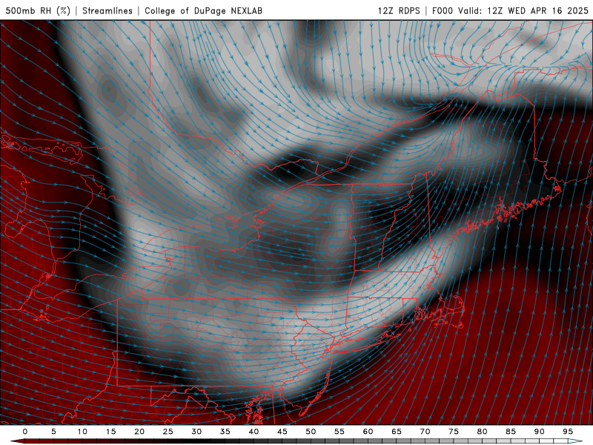Click the '80' humidity scale label

point(483,432)
